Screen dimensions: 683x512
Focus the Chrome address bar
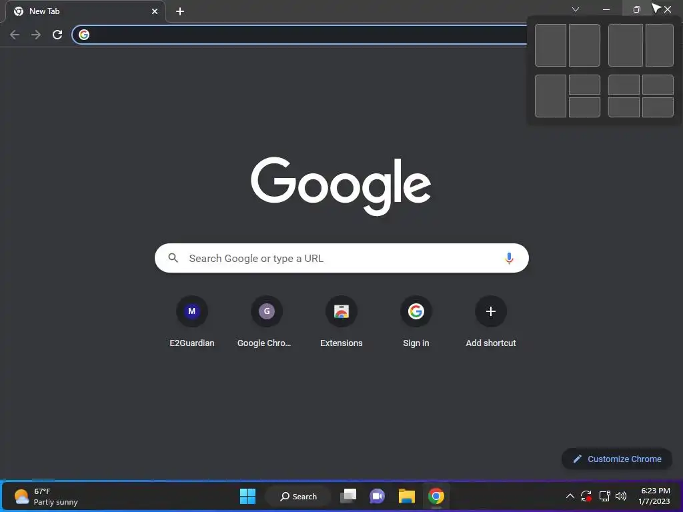coord(301,35)
